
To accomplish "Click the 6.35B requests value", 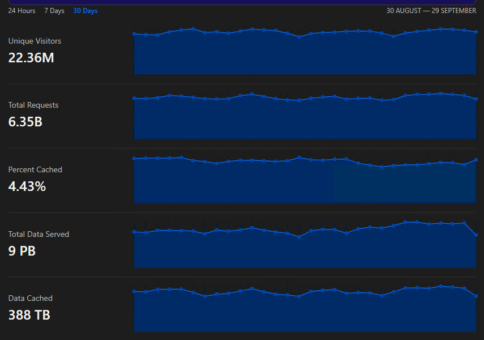I will pos(25,122).
